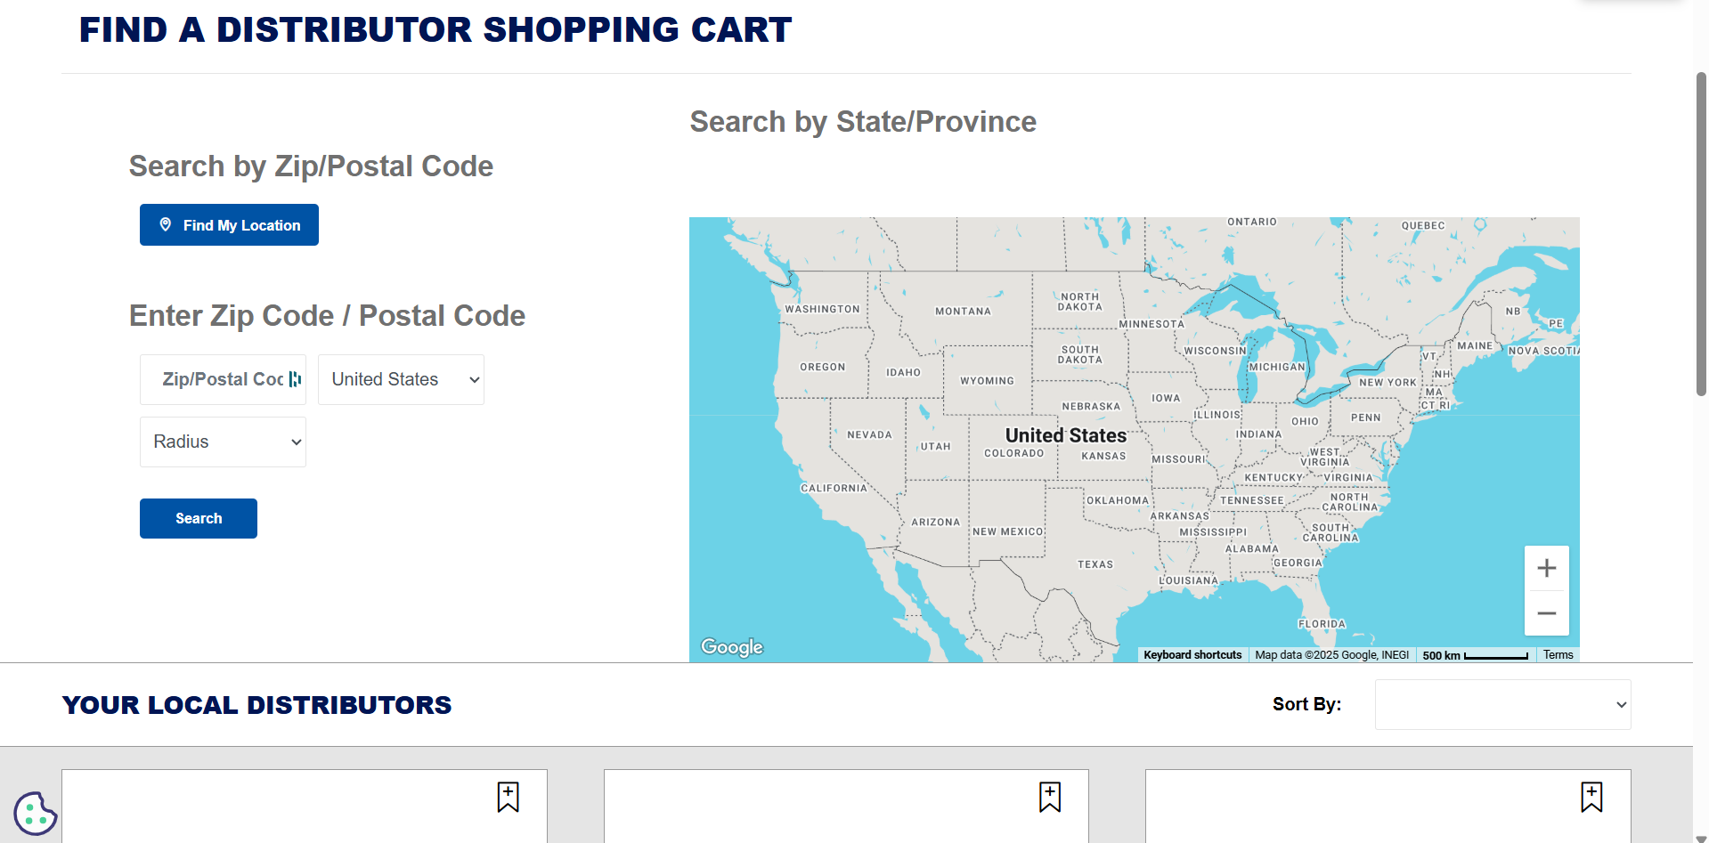This screenshot has height=843, width=1709.
Task: Click inside the Zip/Postal Code input field
Action: [214, 379]
